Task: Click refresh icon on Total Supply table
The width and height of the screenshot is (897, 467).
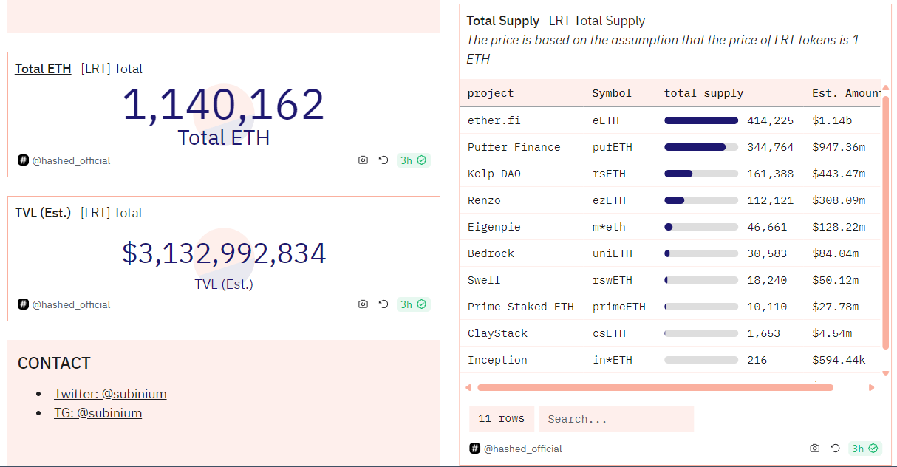Action: tap(835, 449)
